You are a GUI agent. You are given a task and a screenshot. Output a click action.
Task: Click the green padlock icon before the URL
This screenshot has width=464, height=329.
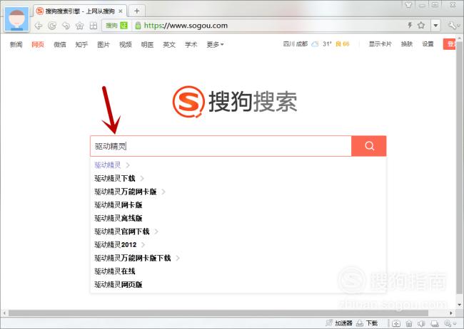click(x=138, y=26)
